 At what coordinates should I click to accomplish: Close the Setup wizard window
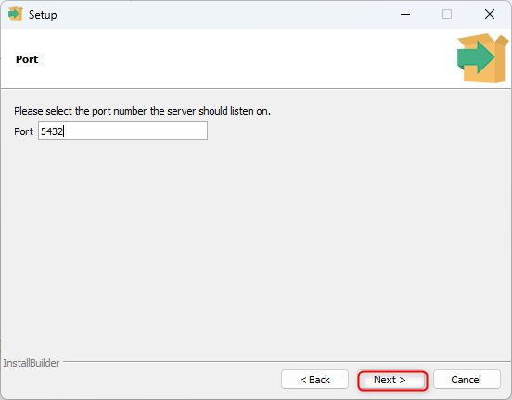click(490, 14)
